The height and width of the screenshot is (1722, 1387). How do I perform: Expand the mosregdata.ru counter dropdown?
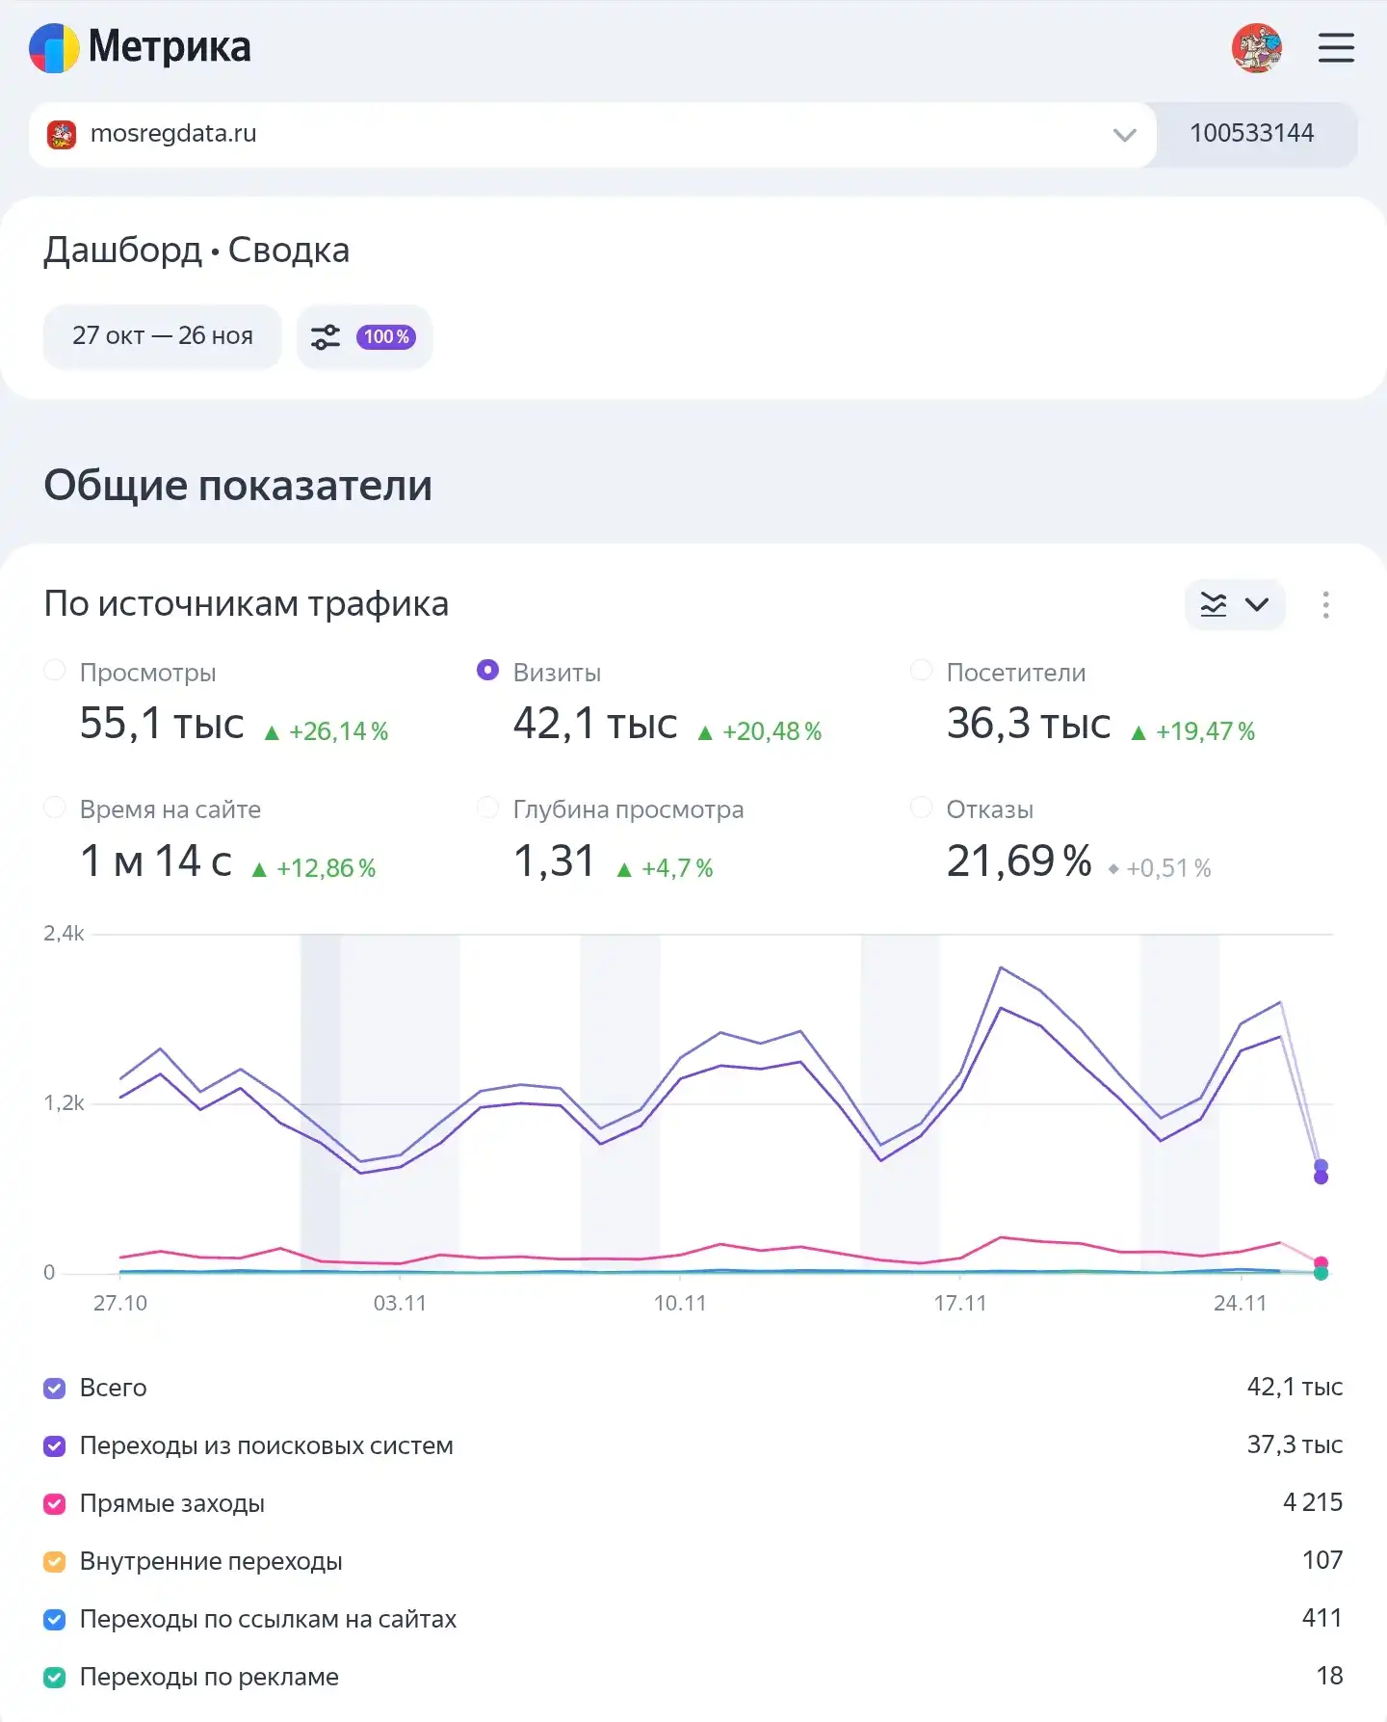1124,135
